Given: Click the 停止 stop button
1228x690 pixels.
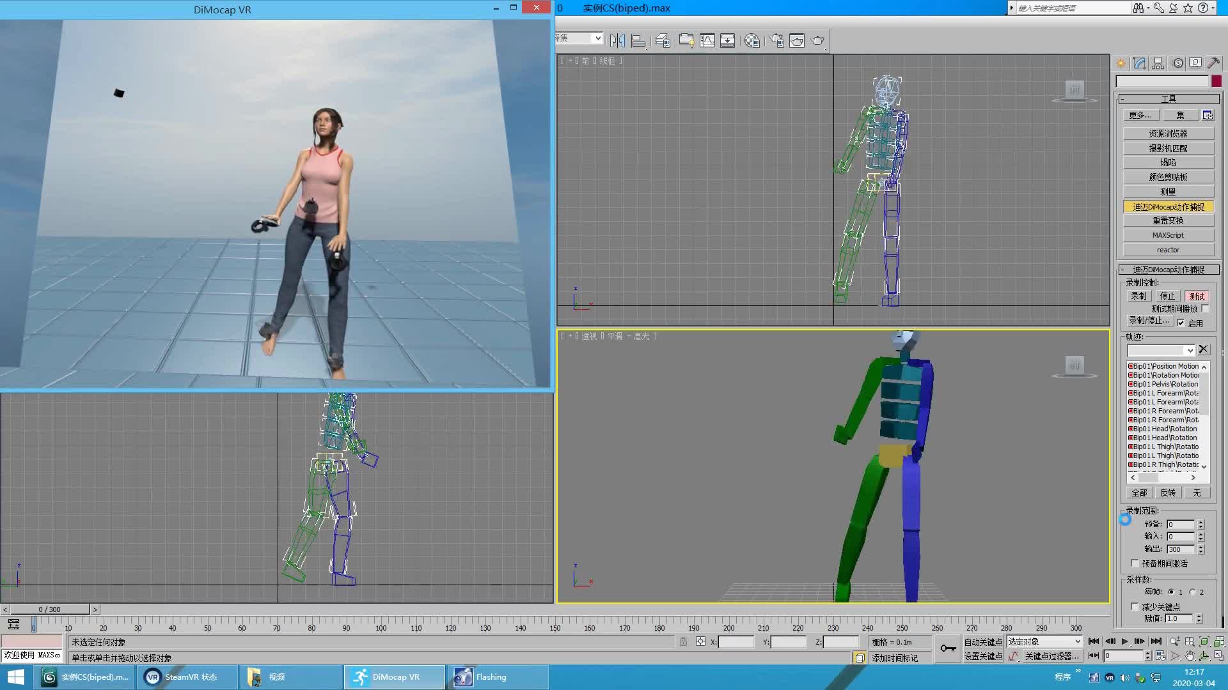Looking at the screenshot, I should pos(1168,296).
